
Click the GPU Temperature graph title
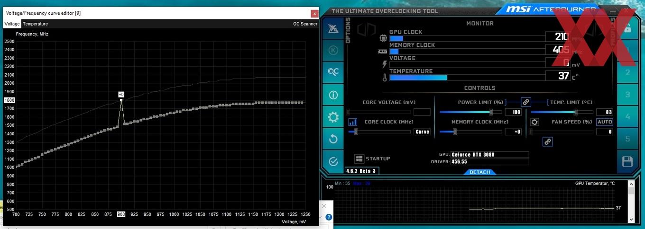click(595, 183)
